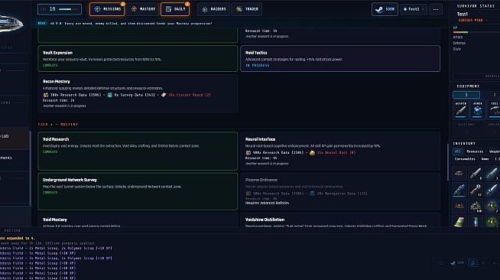The width and height of the screenshot is (500, 280).
Task: Open the three-dot more options menu
Action: 436,9
